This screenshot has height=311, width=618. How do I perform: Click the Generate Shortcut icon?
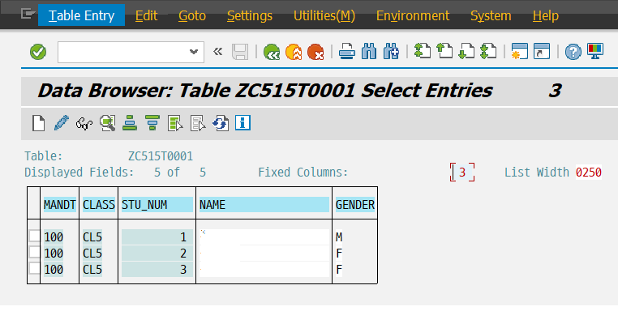(542, 52)
